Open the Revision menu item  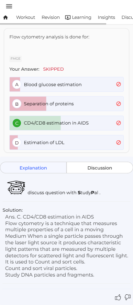click(51, 17)
